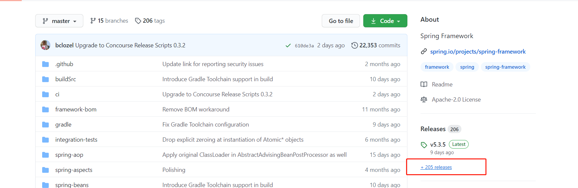Click the commits history clock icon
Screen dimensions: 578x188
354,45
